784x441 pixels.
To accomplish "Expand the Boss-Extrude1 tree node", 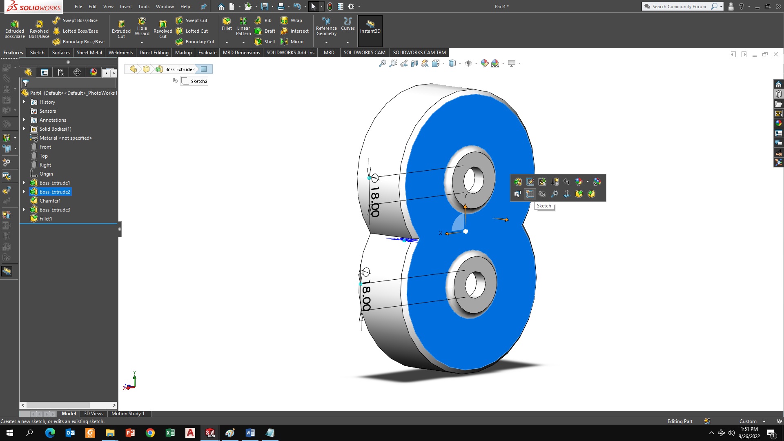I will click(24, 183).
